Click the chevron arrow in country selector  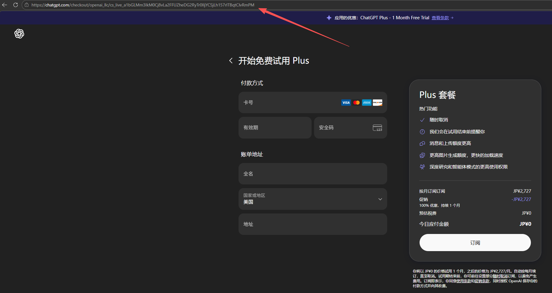(x=380, y=199)
